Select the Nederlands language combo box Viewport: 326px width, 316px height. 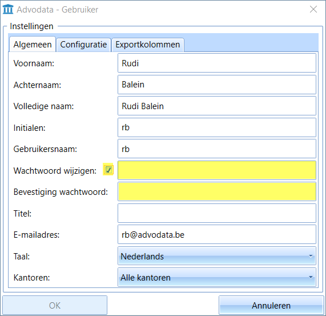(217, 256)
